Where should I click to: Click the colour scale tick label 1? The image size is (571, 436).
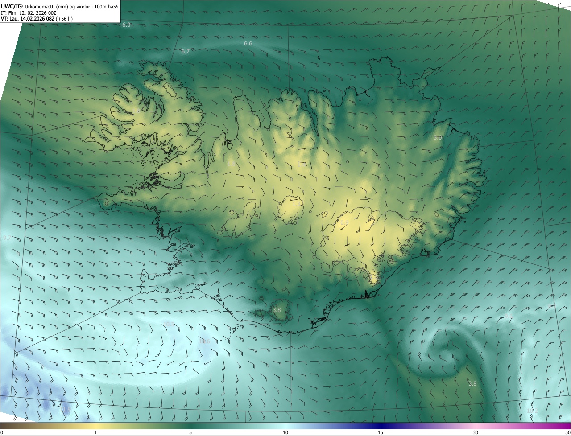[x=95, y=433]
